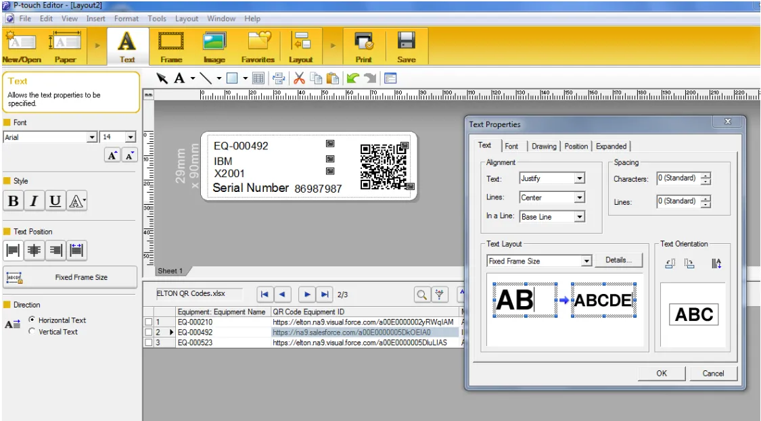This screenshot has width=761, height=421.
Task: Expand the rectangle tool options arrow
Action: tap(245, 78)
